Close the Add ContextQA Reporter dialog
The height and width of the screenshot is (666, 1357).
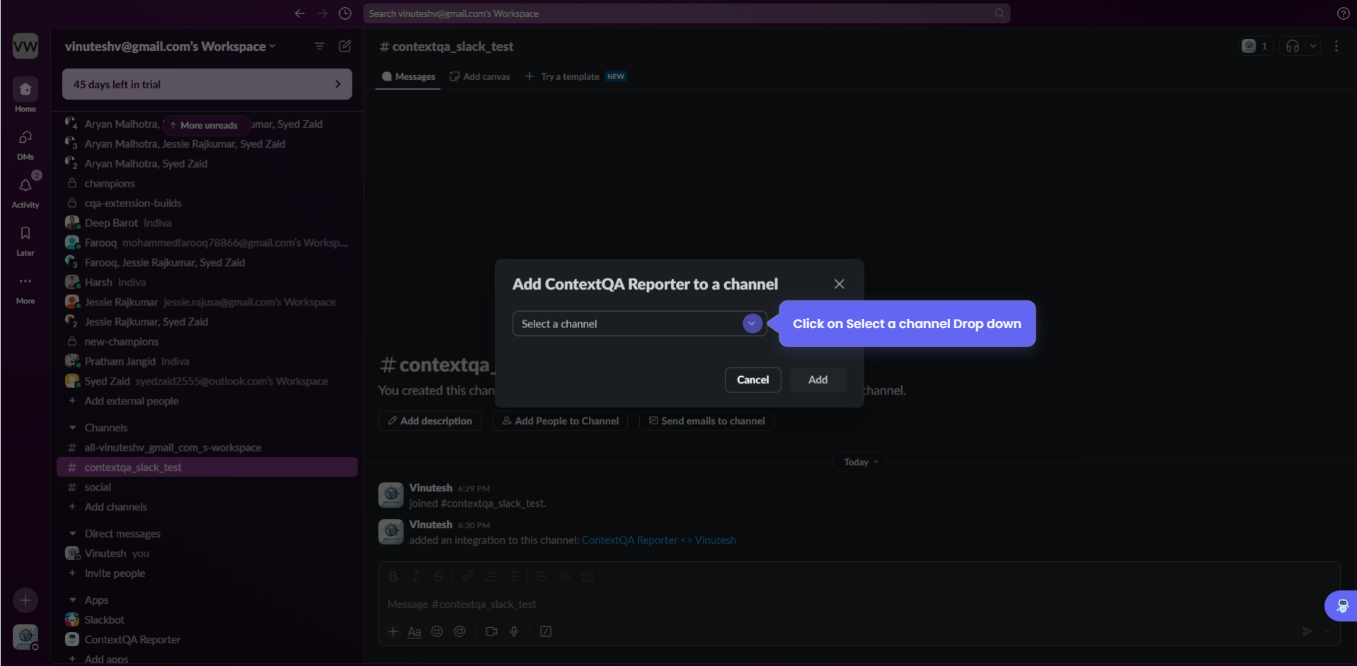(x=839, y=284)
